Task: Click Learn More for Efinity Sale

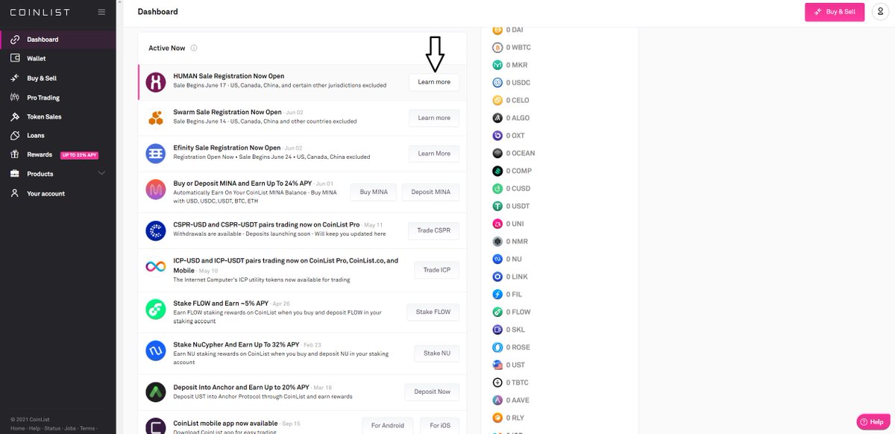Action: [x=434, y=154]
